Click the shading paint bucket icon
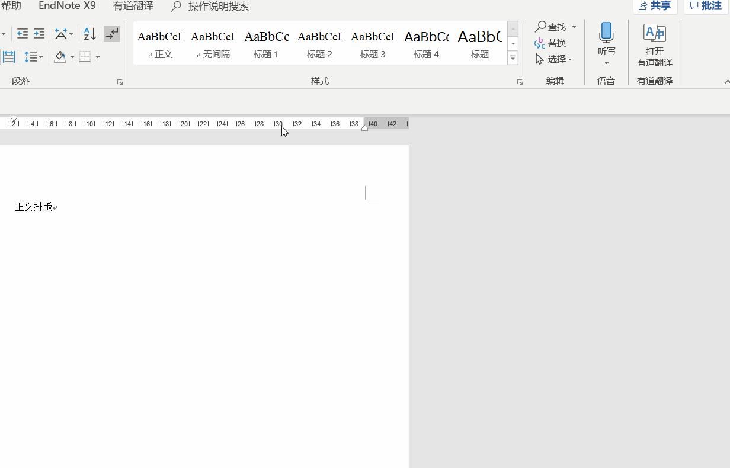This screenshot has height=468, width=730. pos(60,57)
